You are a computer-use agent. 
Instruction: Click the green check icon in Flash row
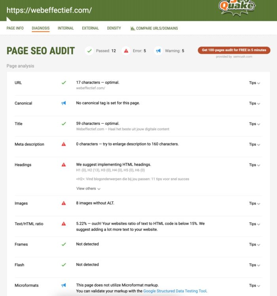[64, 265]
